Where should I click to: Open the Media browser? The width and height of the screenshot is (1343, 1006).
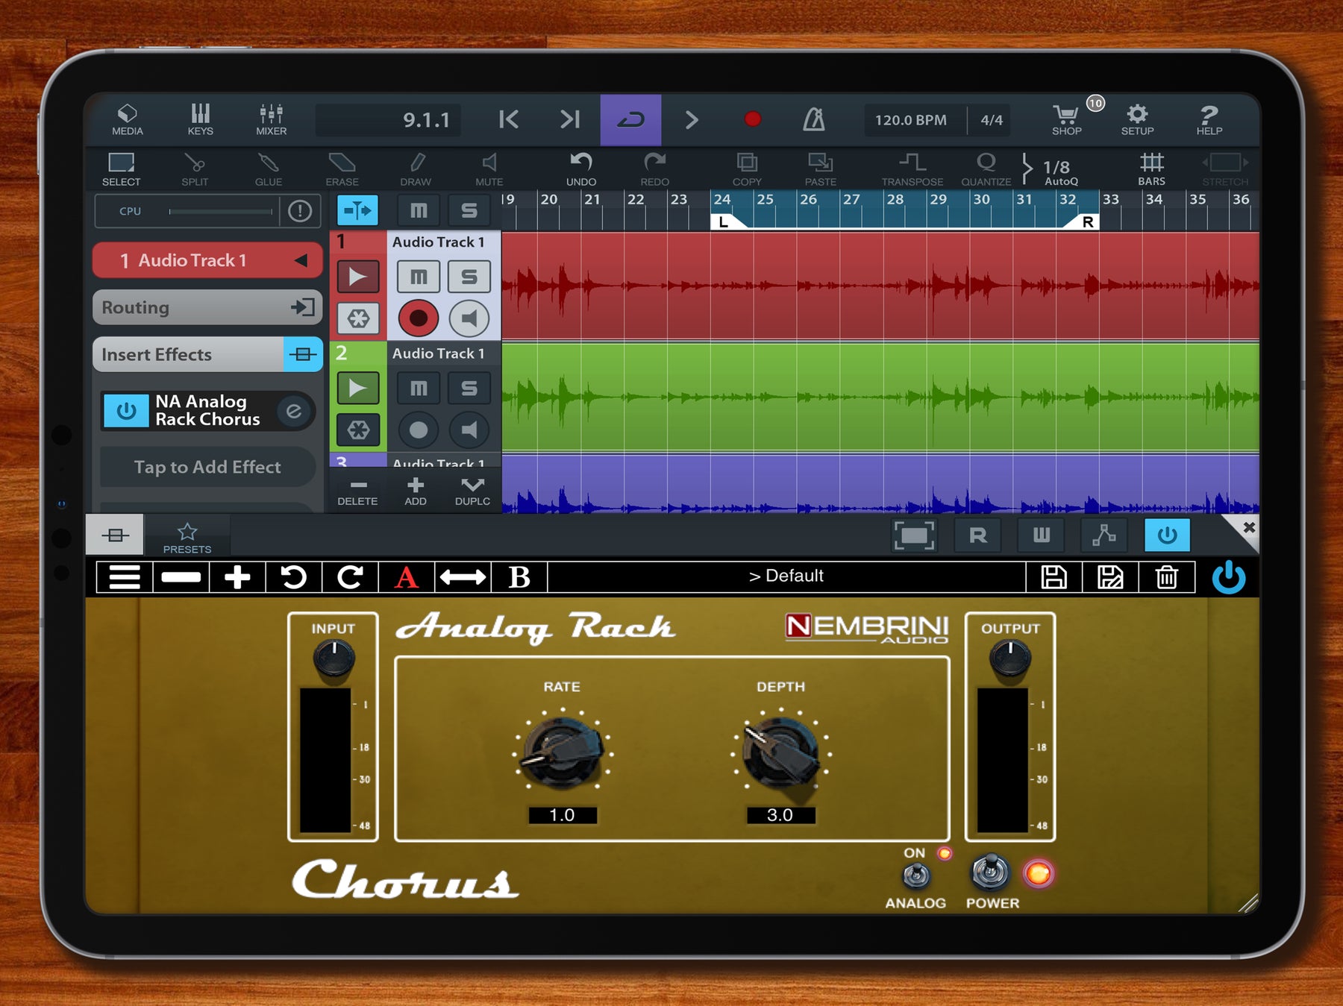(x=126, y=119)
